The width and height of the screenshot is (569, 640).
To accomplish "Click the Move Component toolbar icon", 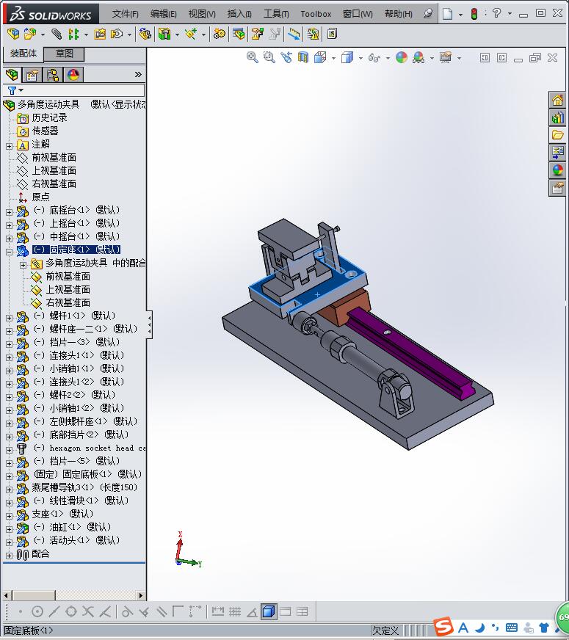I will [117, 34].
